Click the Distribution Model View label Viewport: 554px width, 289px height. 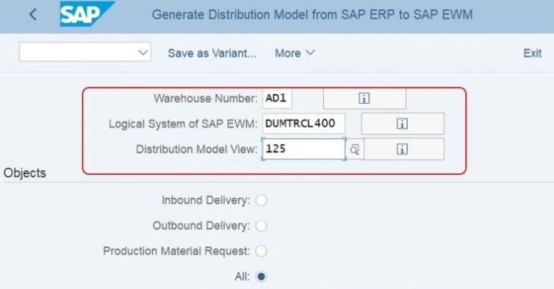(196, 149)
